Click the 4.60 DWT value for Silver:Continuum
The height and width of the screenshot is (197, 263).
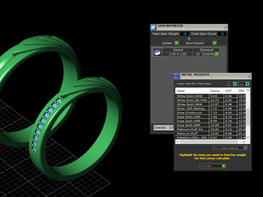click(x=230, y=113)
